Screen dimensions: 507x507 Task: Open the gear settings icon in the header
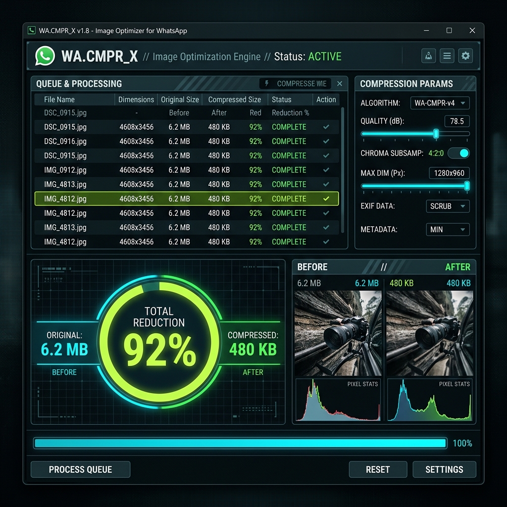click(465, 56)
